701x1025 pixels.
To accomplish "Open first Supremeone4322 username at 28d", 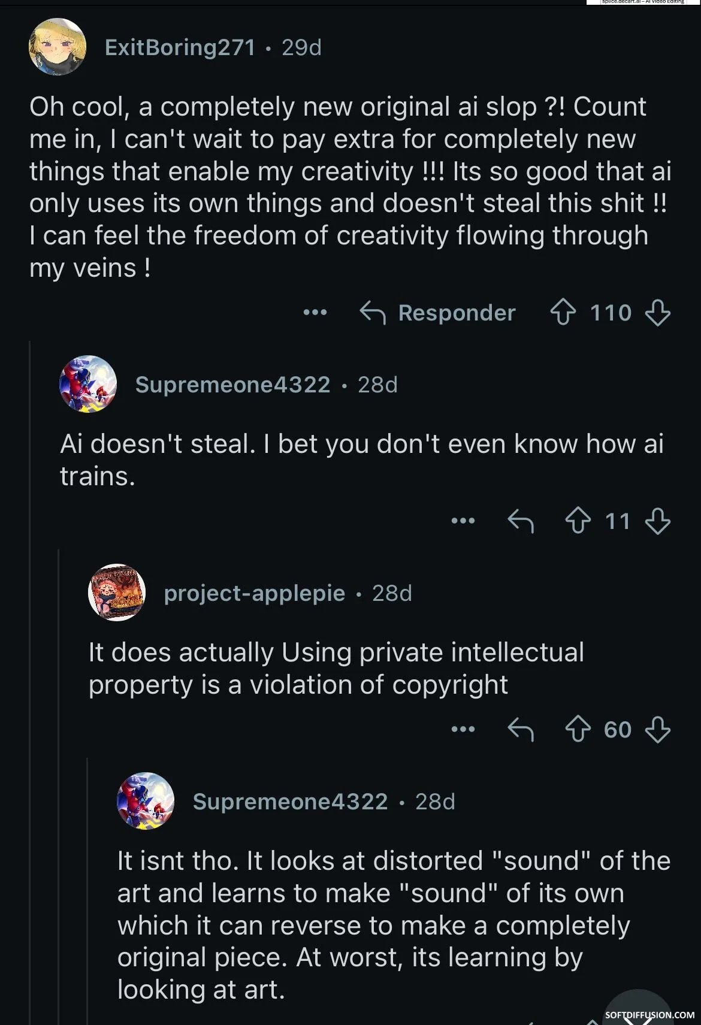I will click(232, 385).
